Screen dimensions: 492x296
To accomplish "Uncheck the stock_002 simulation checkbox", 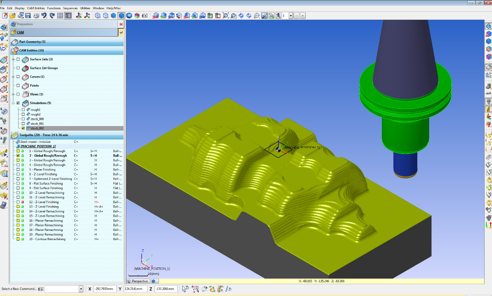I will [23, 128].
